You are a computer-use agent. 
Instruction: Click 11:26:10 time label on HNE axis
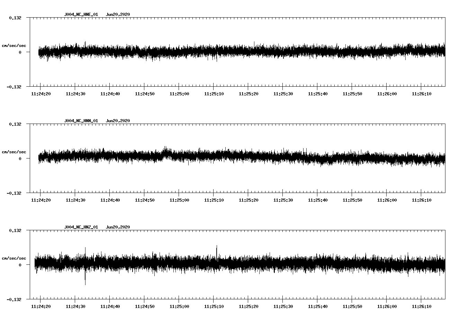point(422,94)
